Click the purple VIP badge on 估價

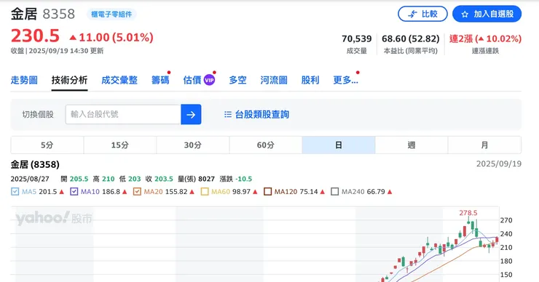[x=209, y=80]
